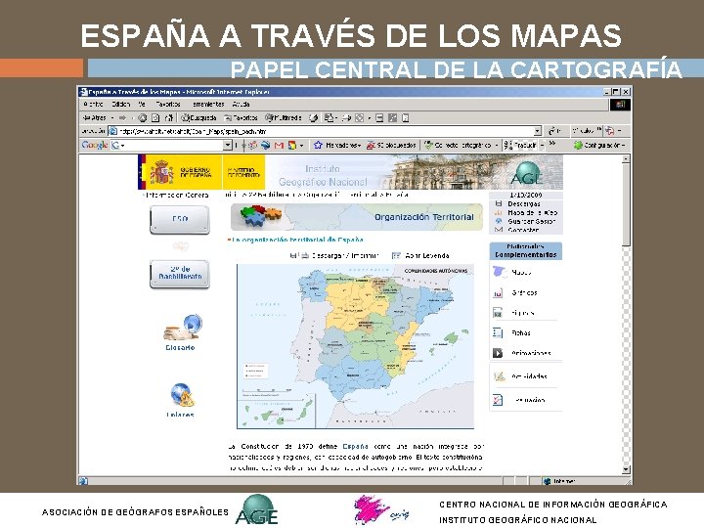Open the Ver menu

pos(142,105)
